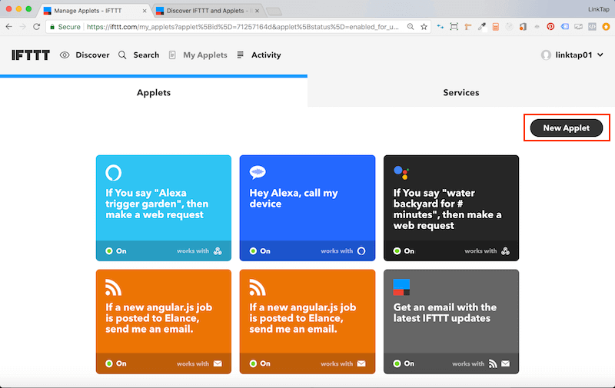Open a new browser tab

point(274,12)
